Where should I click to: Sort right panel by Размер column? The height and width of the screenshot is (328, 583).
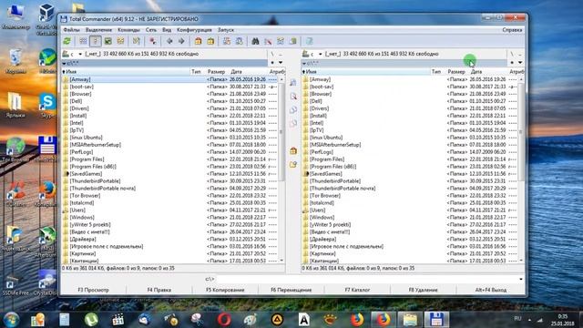[456, 71]
